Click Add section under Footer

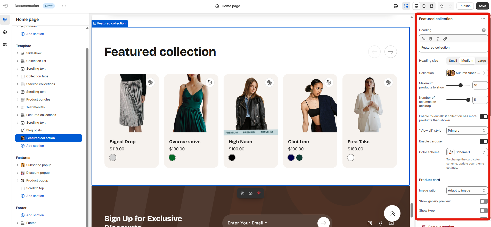click(32, 215)
